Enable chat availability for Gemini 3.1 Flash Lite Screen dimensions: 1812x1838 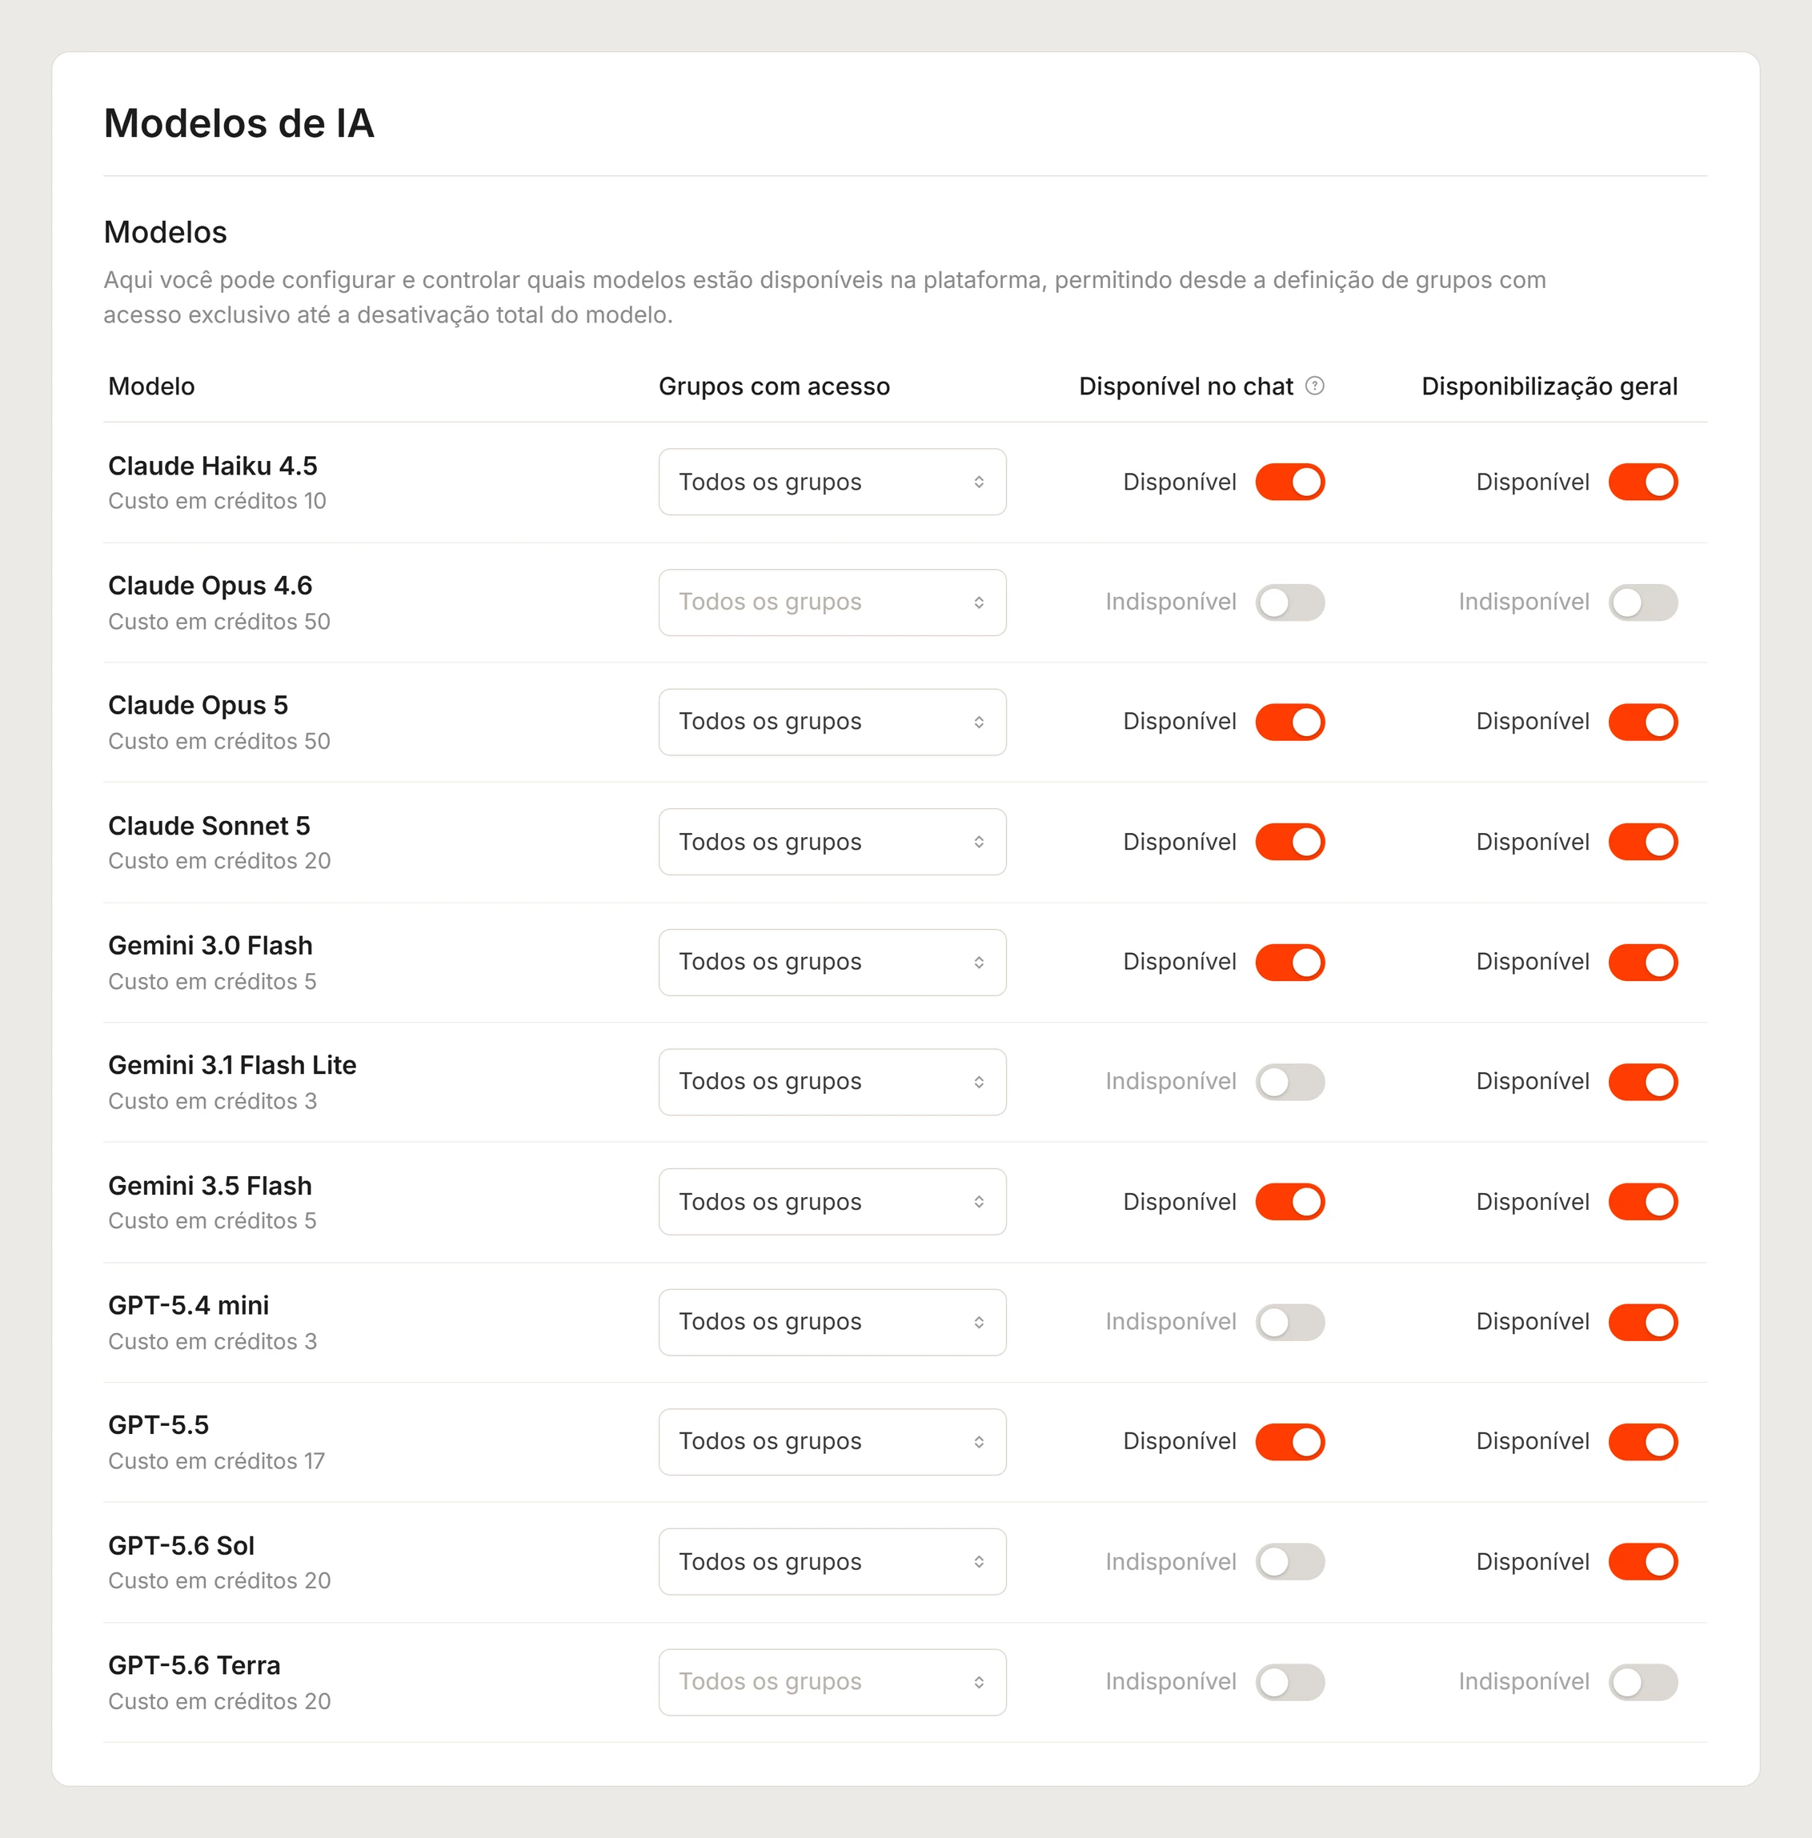pyautogui.click(x=1289, y=1082)
